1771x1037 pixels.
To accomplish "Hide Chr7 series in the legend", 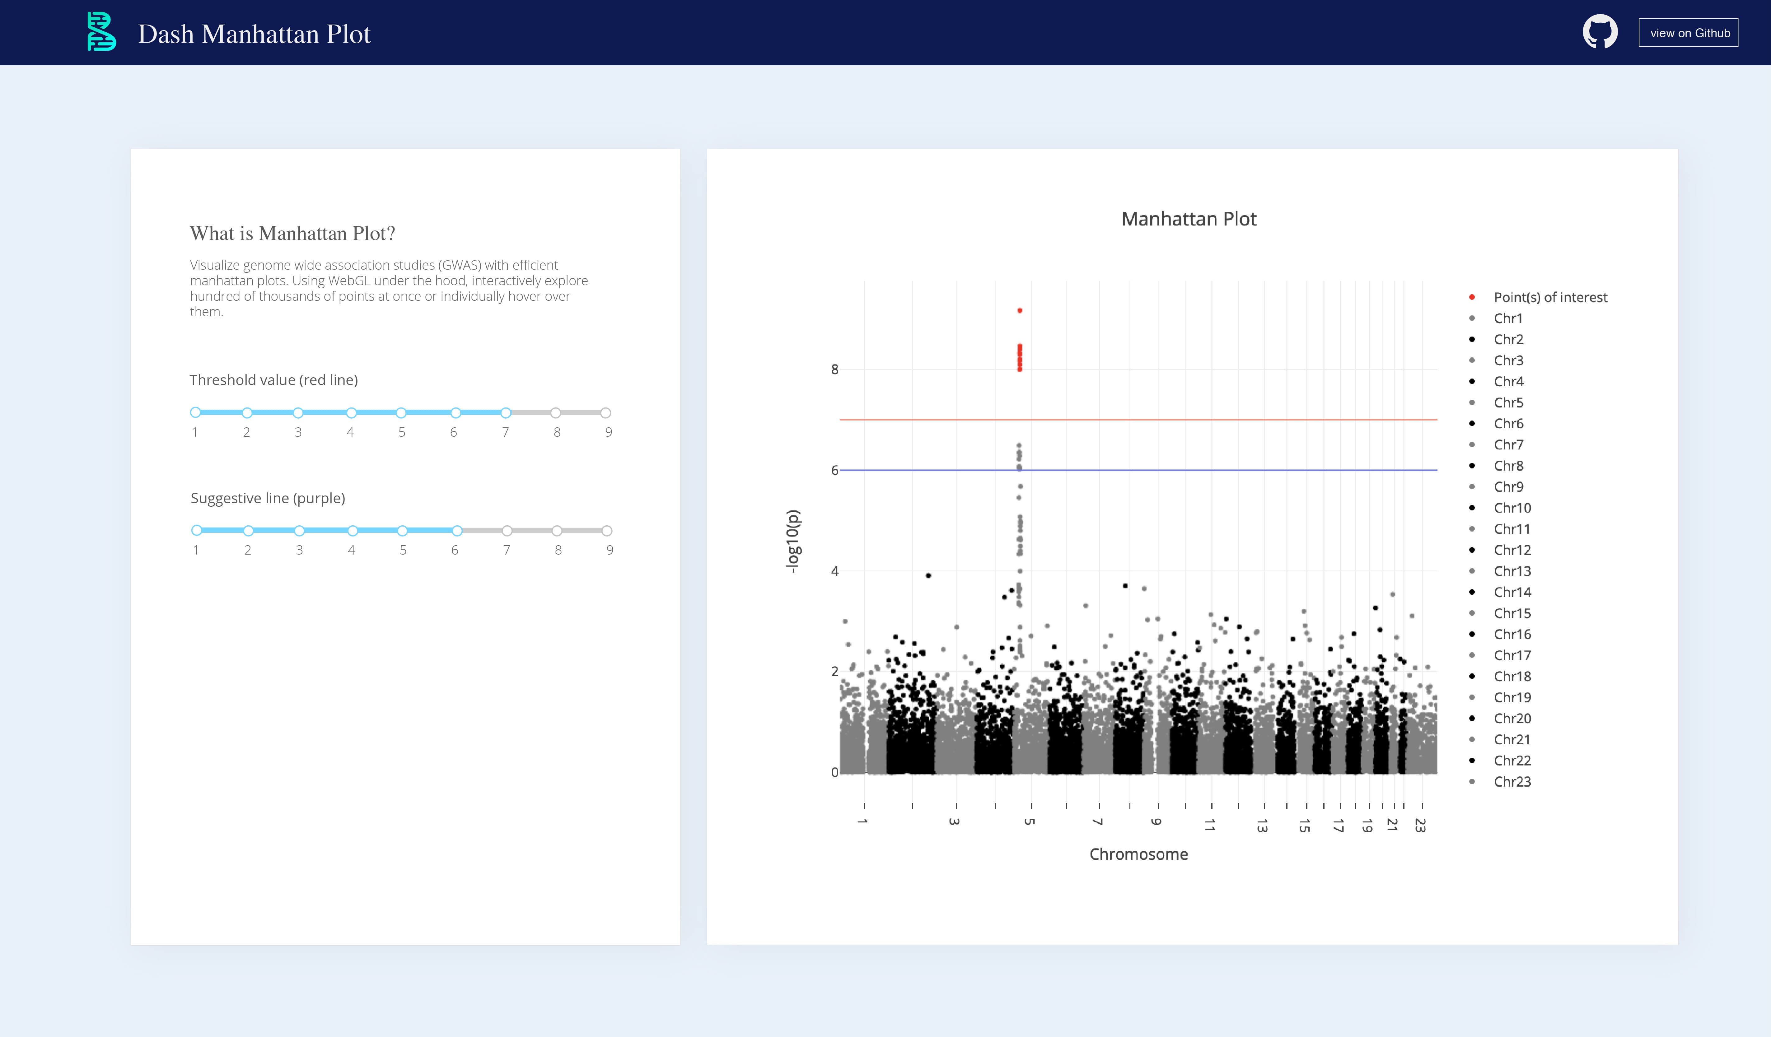I will [1508, 444].
